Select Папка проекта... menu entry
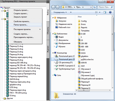 point(25,25)
